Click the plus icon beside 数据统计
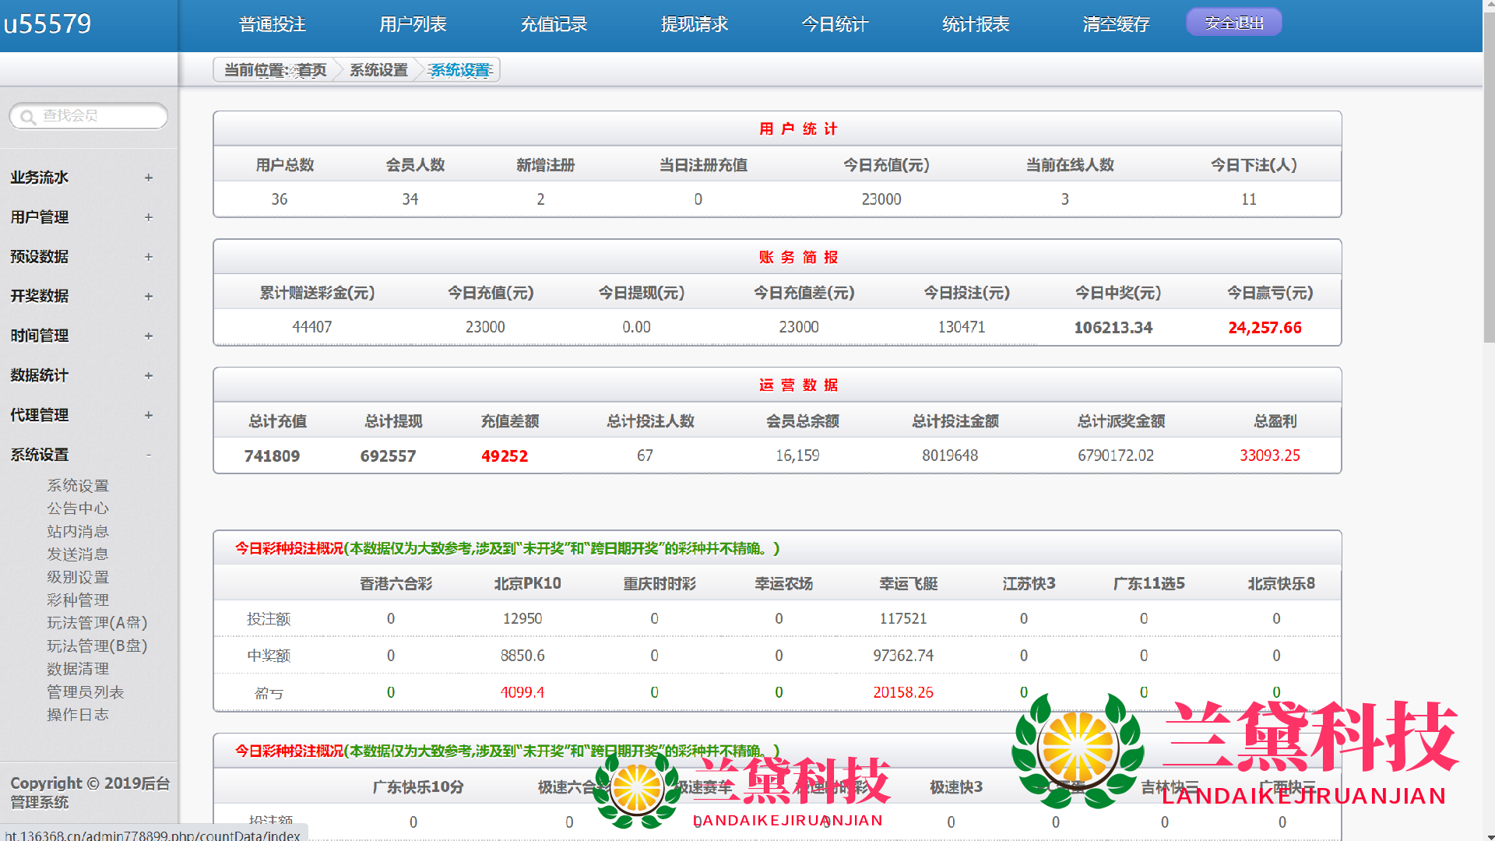The height and width of the screenshot is (841, 1495). coord(148,376)
